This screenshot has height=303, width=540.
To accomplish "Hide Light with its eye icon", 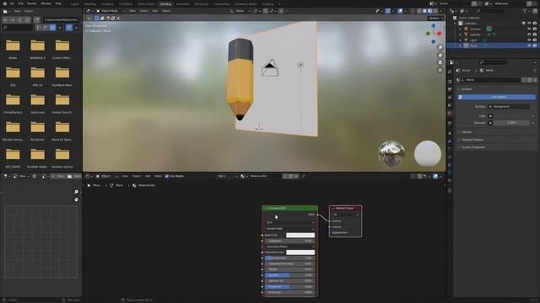I will (x=529, y=40).
